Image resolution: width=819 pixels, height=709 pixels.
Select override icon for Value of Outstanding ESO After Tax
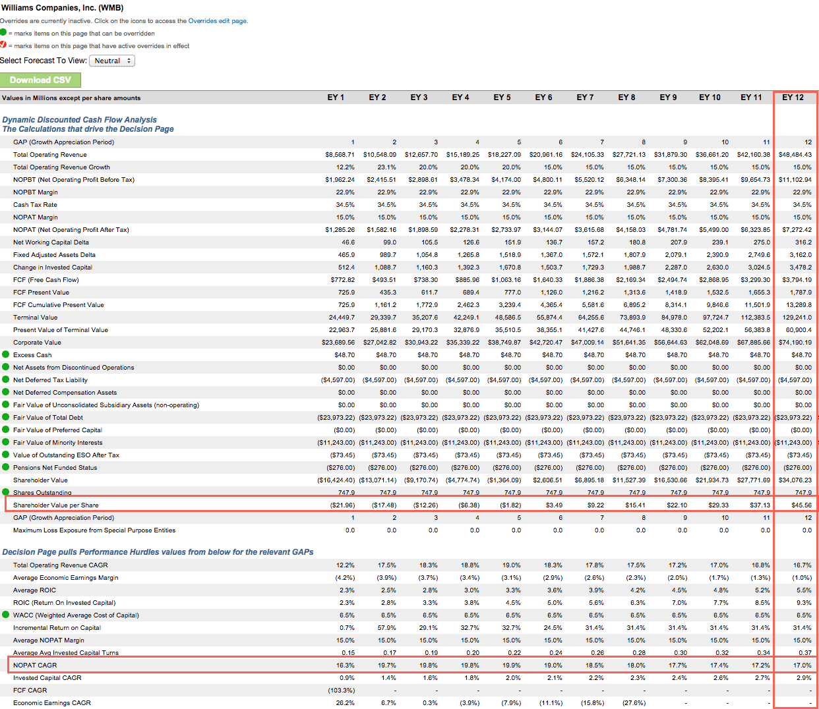[5, 455]
